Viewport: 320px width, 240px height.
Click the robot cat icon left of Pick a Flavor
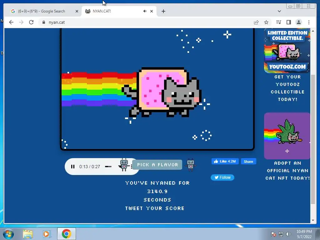[124, 164]
